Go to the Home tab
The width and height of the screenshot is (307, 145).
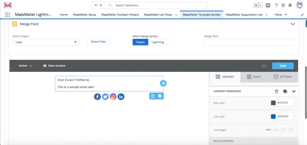pos(64,15)
